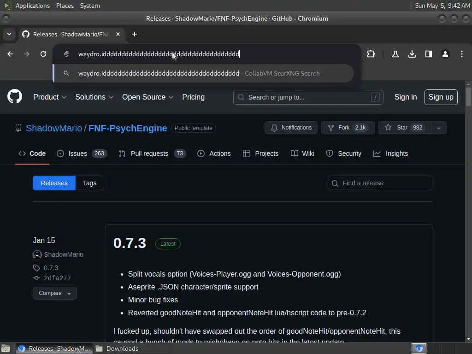
Task: Click the Fork count 2.1k
Action: tap(360, 128)
